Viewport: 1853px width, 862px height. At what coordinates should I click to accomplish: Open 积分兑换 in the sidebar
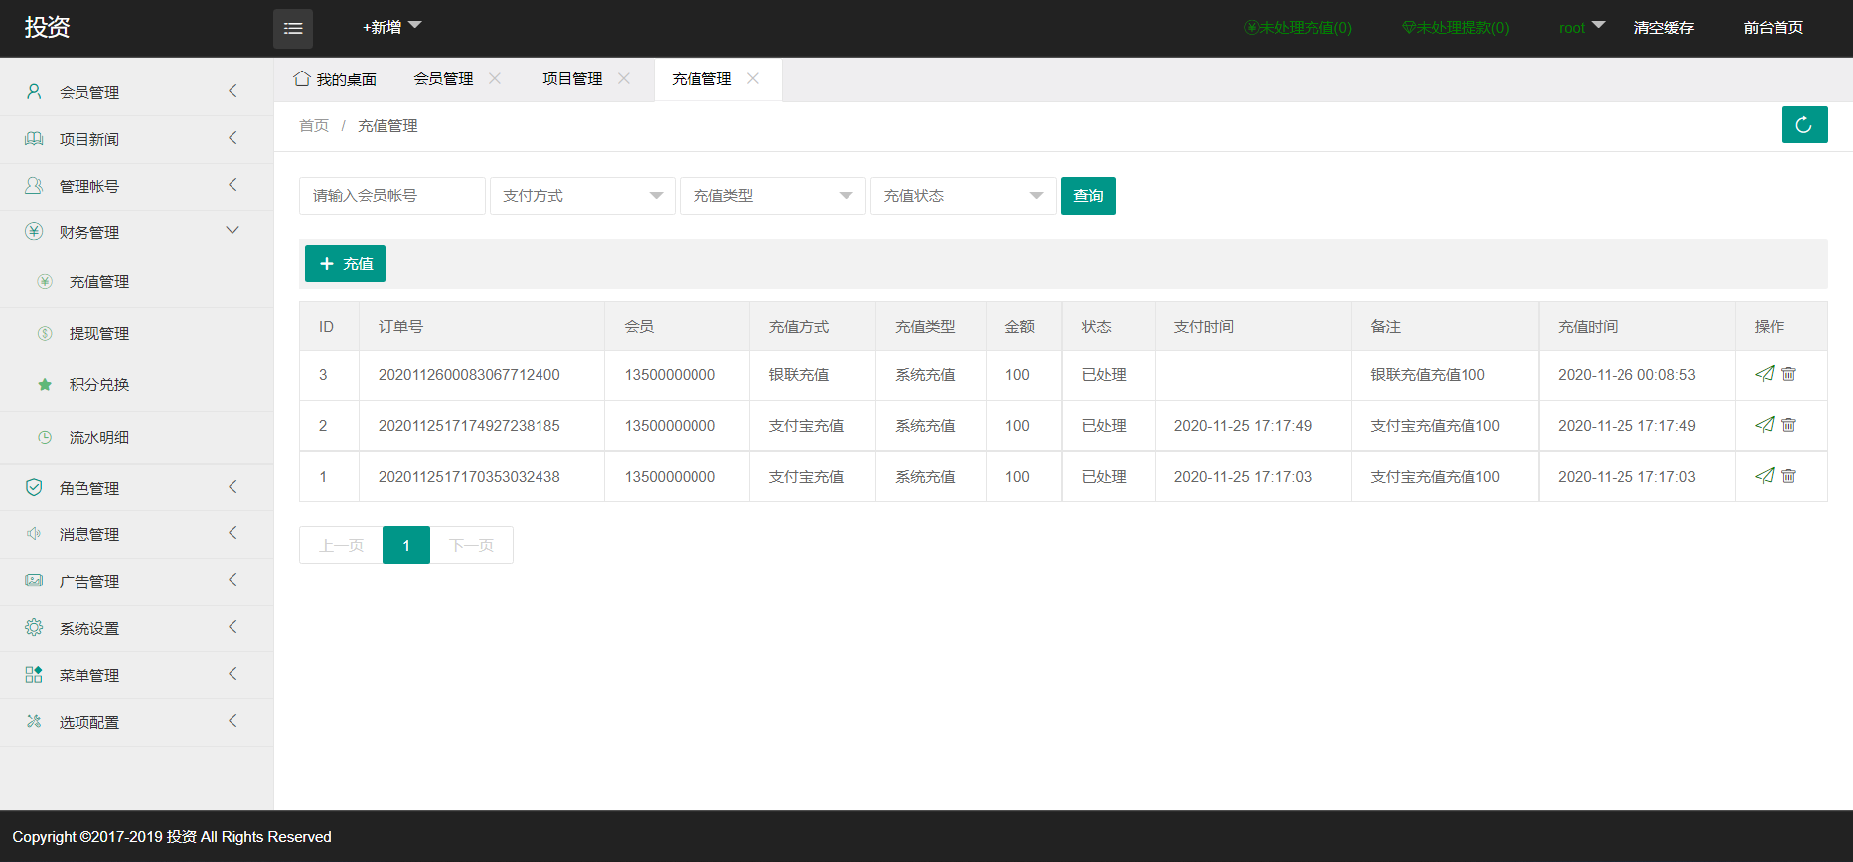[99, 385]
